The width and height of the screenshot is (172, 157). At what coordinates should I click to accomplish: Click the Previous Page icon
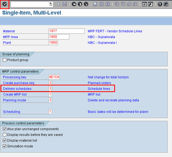click(x=123, y=4)
